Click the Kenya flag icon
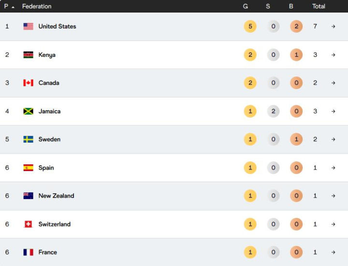Viewport: 348px width, 266px height. (x=28, y=55)
